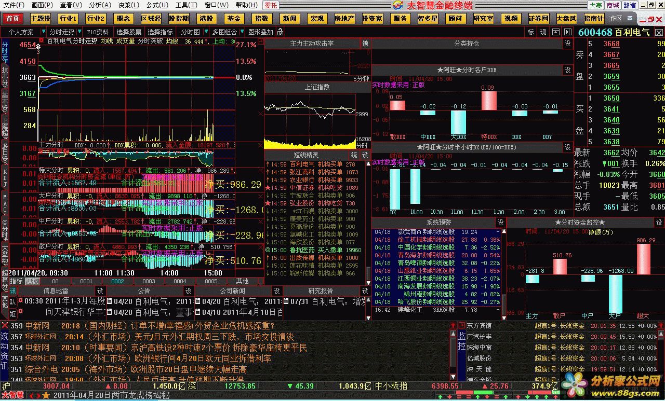Screen dimensions: 665x401
Task: Select the 珠海中富 monitor row
Action: 562,348
